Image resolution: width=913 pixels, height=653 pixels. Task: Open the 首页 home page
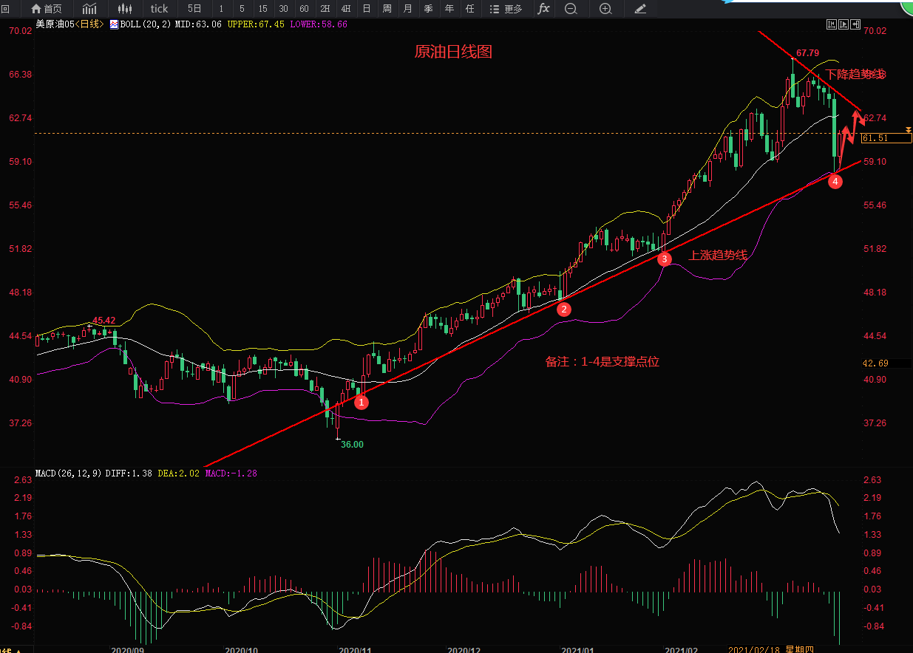[46, 9]
